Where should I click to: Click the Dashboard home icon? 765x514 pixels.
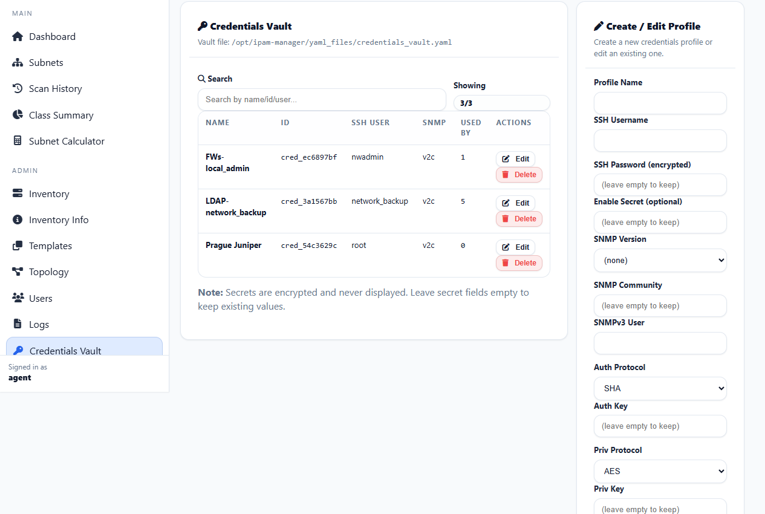tap(18, 36)
